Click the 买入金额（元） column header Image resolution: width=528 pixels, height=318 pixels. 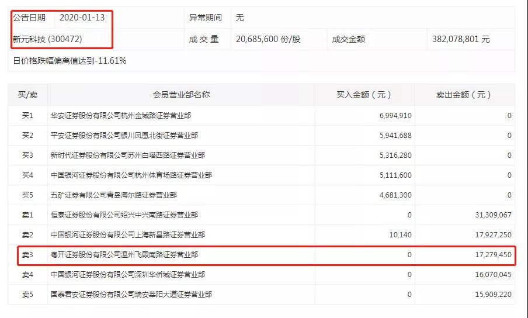(x=364, y=95)
